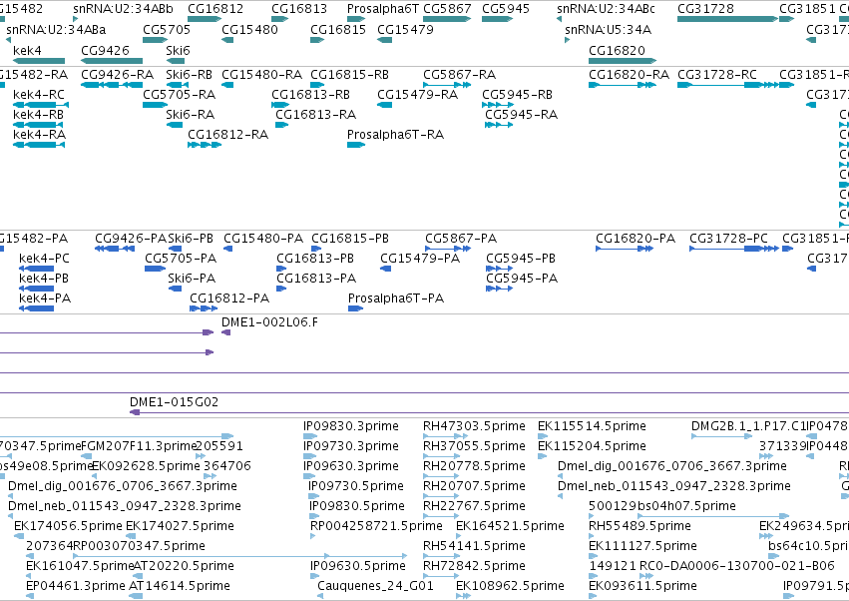
Task: Select the CG31728-PC protein feature
Action: coord(733,249)
